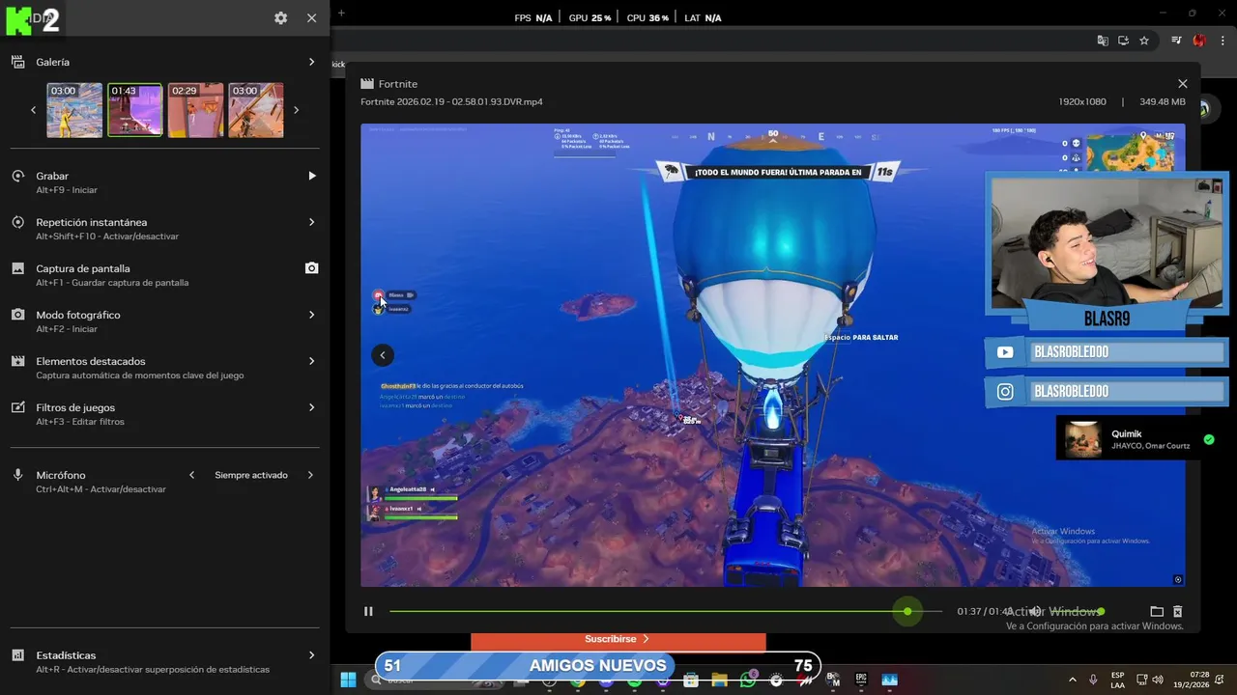
Task: Open the ESP LAA language switcher
Action: (1117, 680)
